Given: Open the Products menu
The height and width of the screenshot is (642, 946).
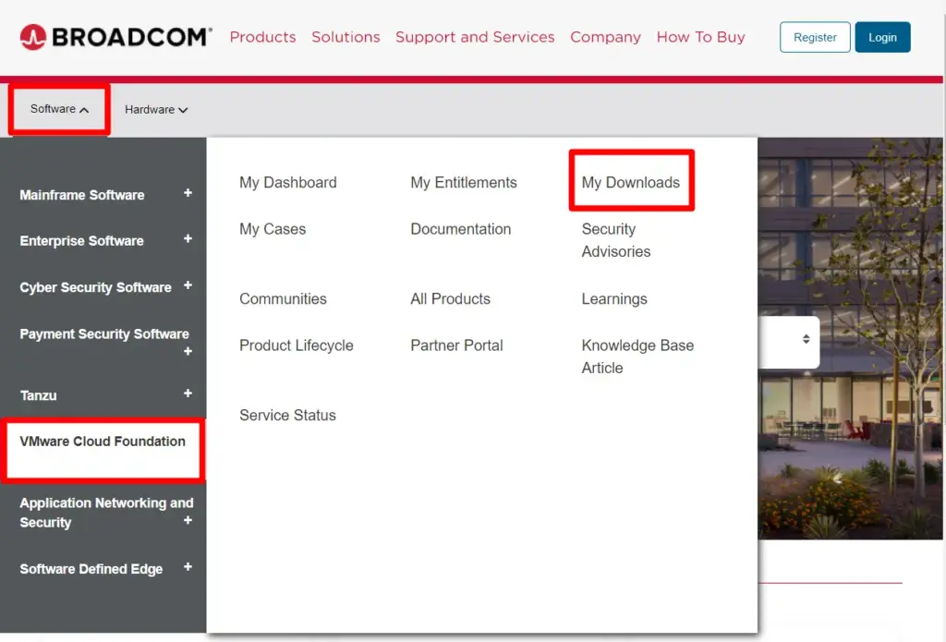Looking at the screenshot, I should click(x=263, y=37).
